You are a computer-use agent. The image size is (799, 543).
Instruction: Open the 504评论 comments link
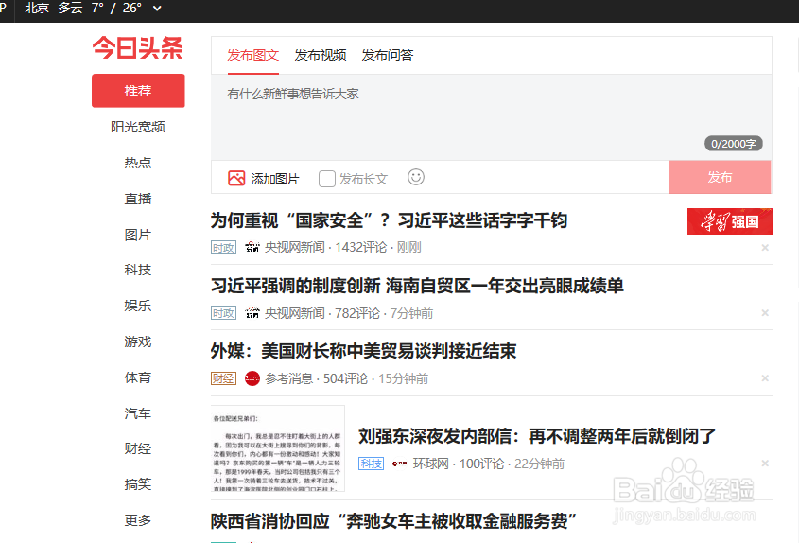(345, 378)
